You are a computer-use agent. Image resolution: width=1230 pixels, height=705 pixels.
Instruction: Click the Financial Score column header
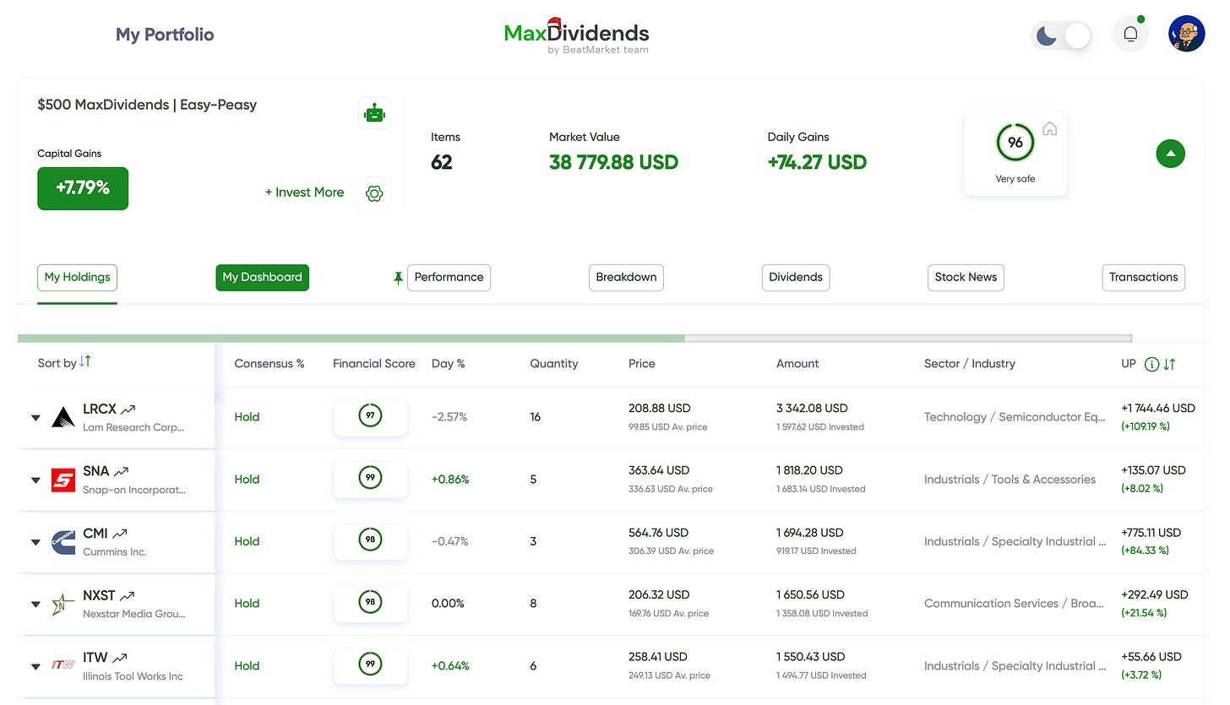374,364
